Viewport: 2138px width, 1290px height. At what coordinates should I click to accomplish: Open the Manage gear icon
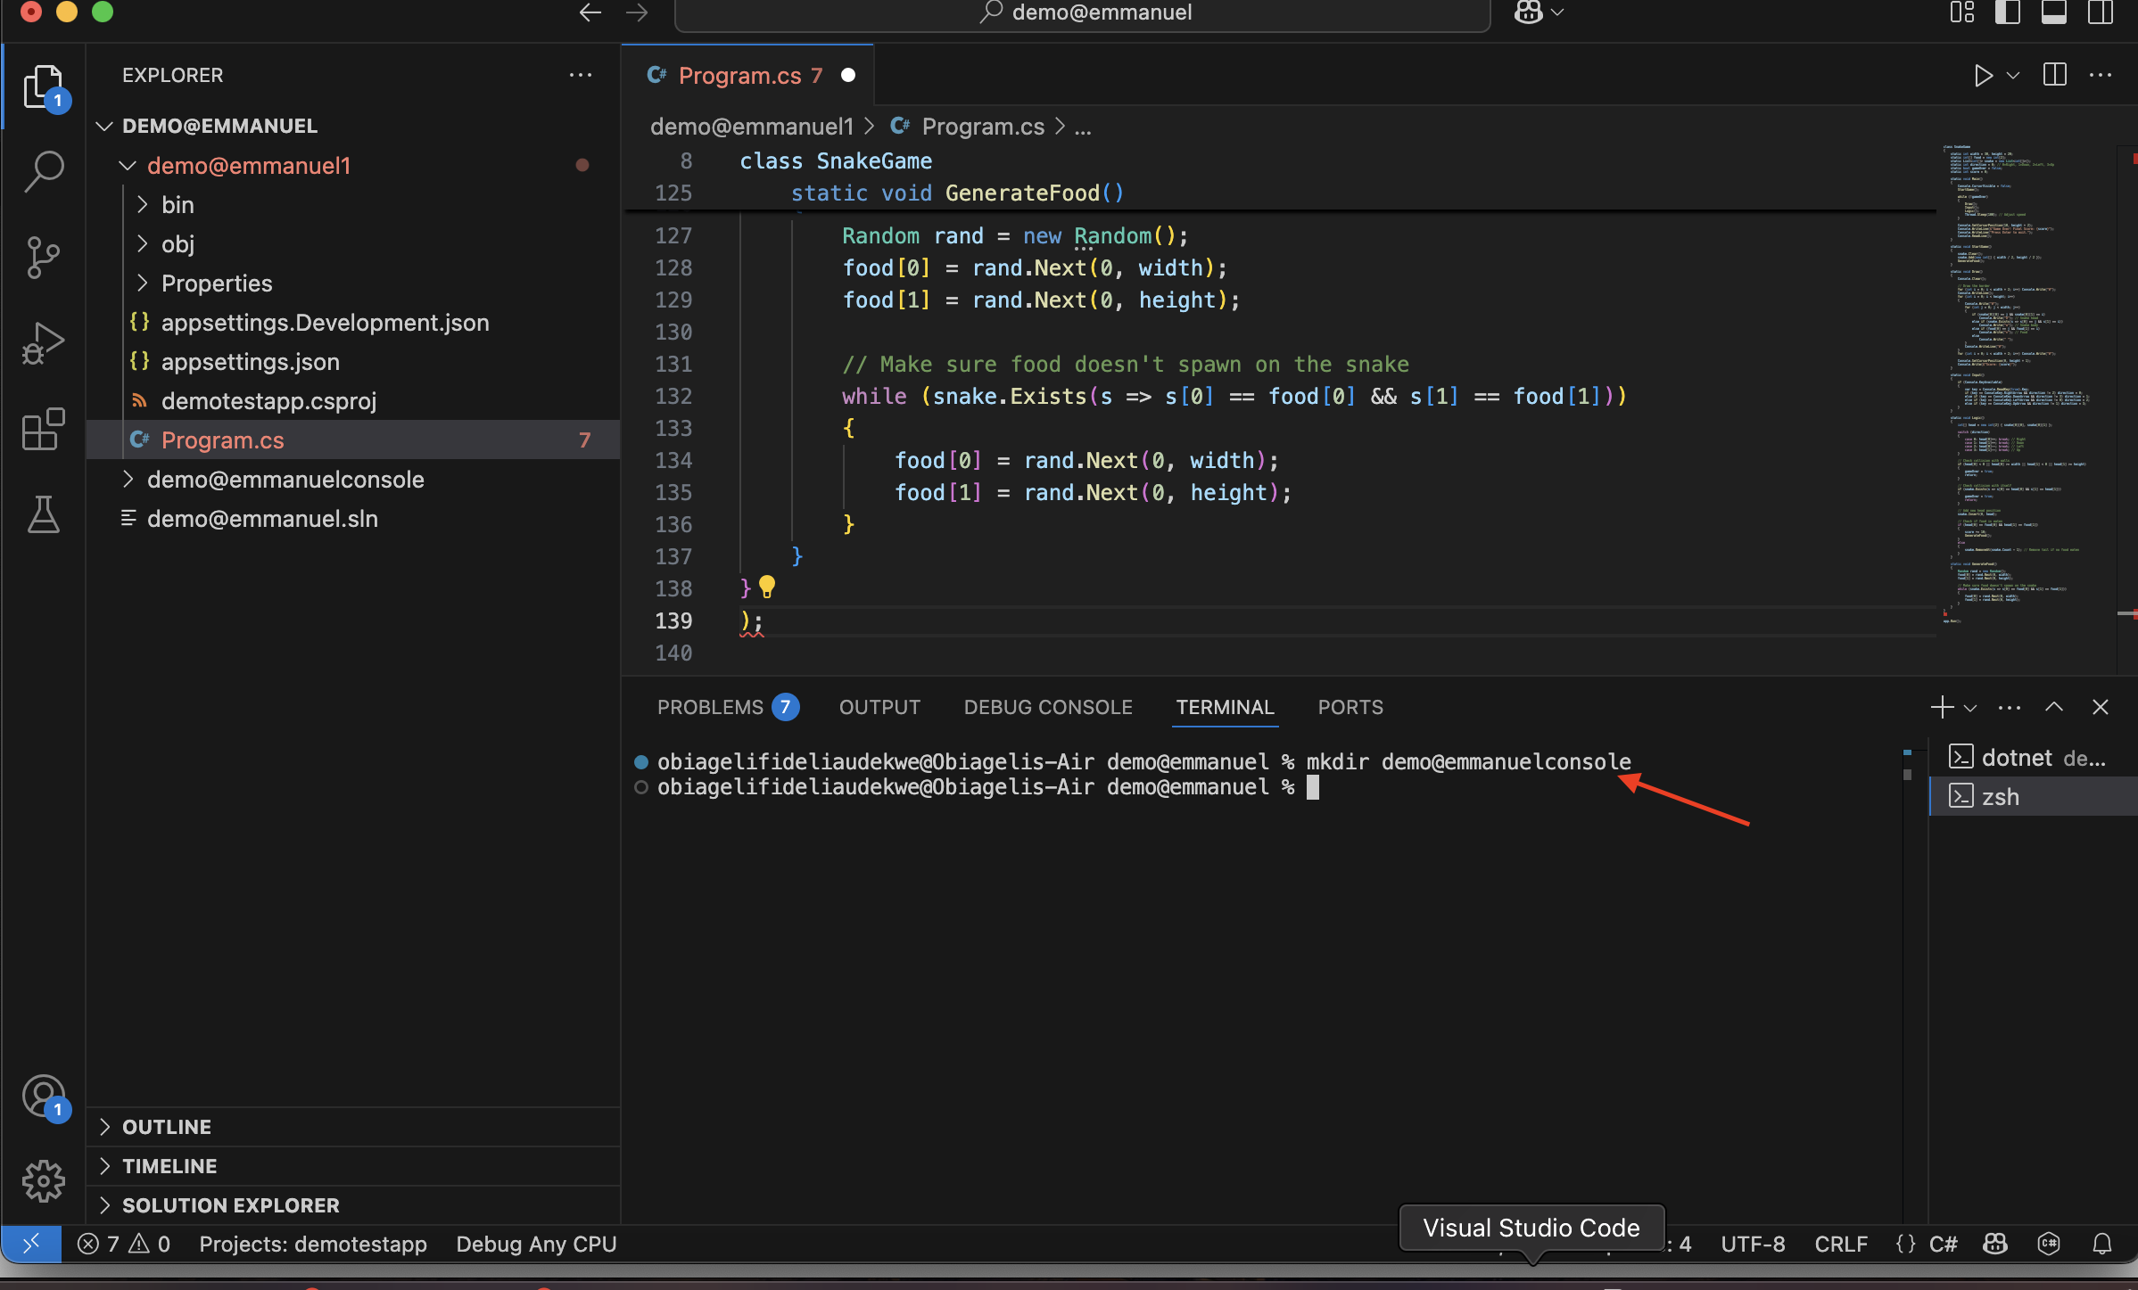pos(44,1182)
